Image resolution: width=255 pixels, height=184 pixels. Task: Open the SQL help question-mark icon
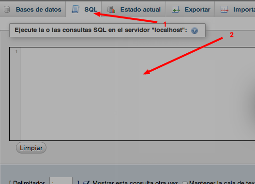[x=195, y=31]
